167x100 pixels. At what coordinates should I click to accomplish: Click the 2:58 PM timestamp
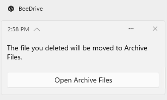point(18,29)
